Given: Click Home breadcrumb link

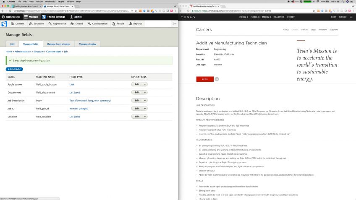Looking at the screenshot, I should [9, 52].
